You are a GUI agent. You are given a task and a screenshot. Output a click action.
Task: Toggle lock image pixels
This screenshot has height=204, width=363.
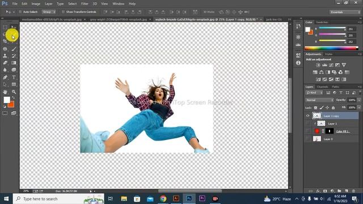[322, 108]
